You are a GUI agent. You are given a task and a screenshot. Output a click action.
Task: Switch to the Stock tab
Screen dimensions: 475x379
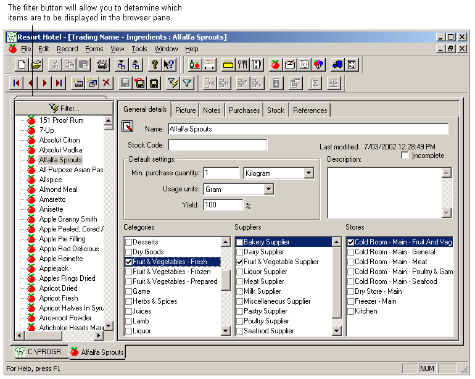(x=276, y=110)
